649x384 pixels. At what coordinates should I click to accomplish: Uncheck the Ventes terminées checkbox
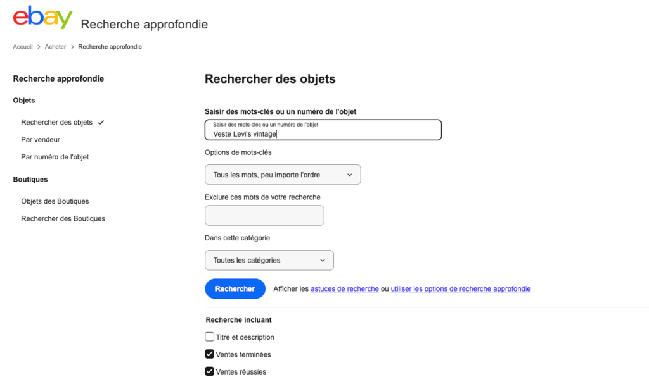[209, 354]
